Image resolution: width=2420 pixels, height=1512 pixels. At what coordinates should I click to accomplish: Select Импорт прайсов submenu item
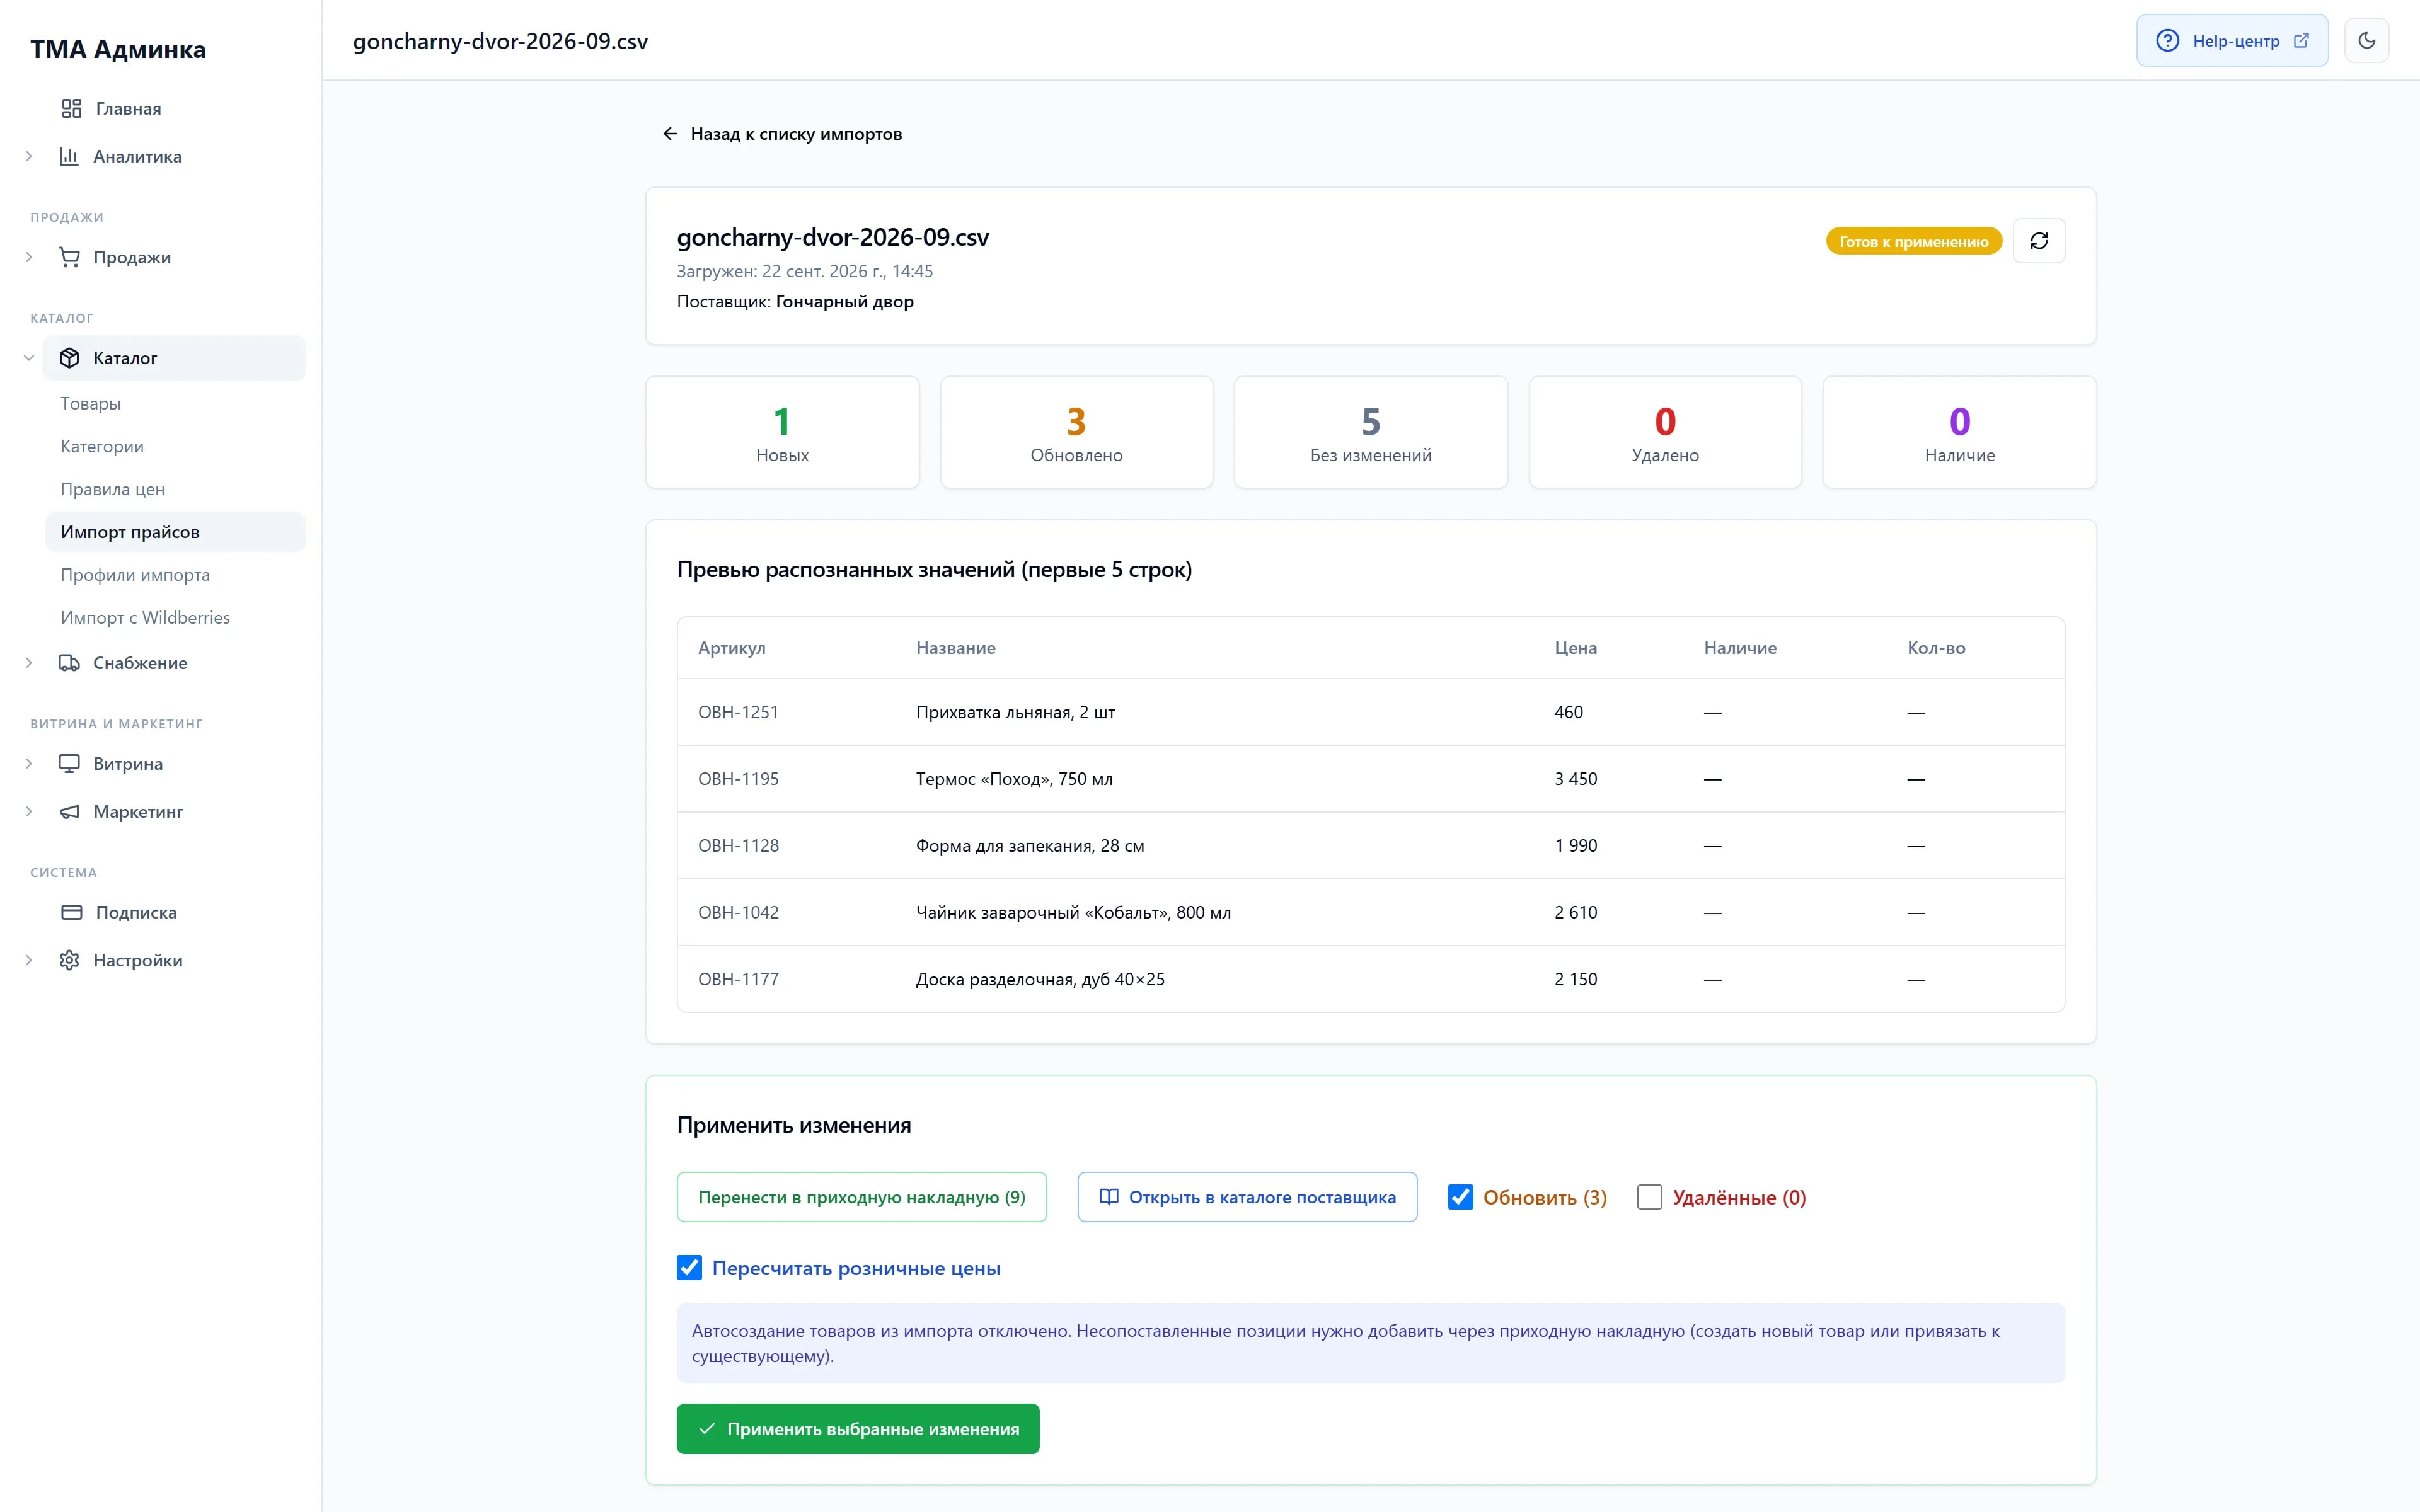[175, 532]
